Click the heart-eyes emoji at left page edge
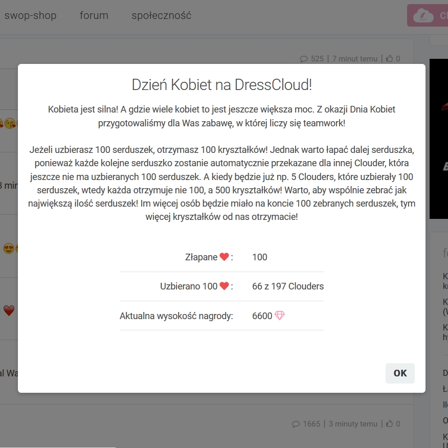Screen dimensions: 448x448 (x=8, y=249)
